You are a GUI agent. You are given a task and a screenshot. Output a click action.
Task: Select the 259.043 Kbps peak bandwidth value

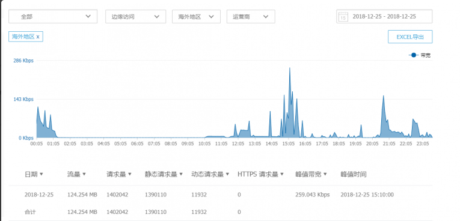pyautogui.click(x=313, y=195)
